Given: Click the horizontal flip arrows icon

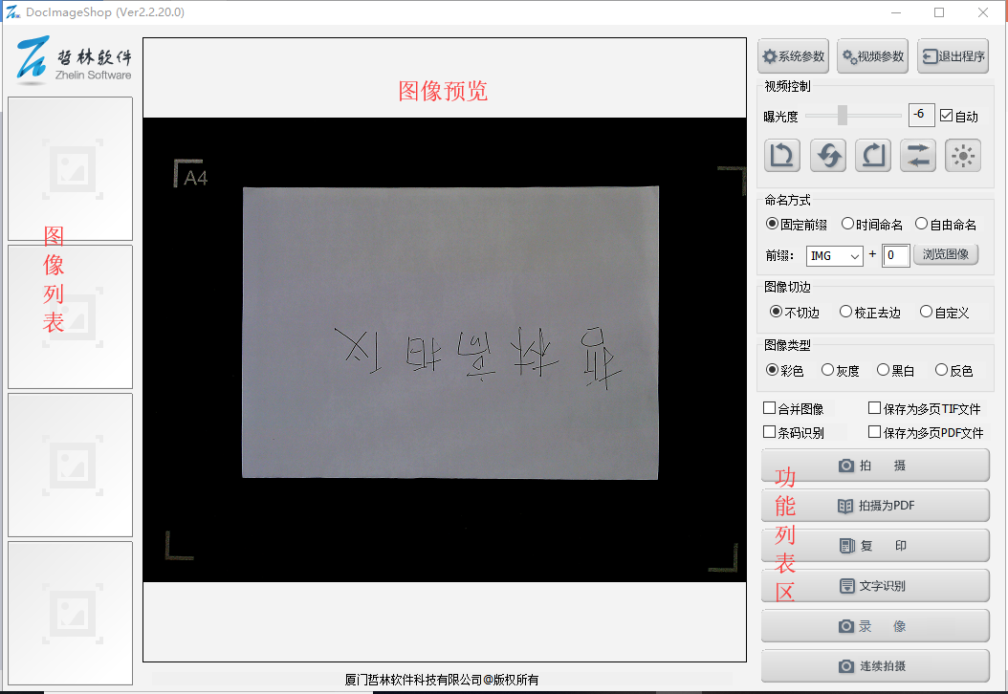Looking at the screenshot, I should pos(918,156).
